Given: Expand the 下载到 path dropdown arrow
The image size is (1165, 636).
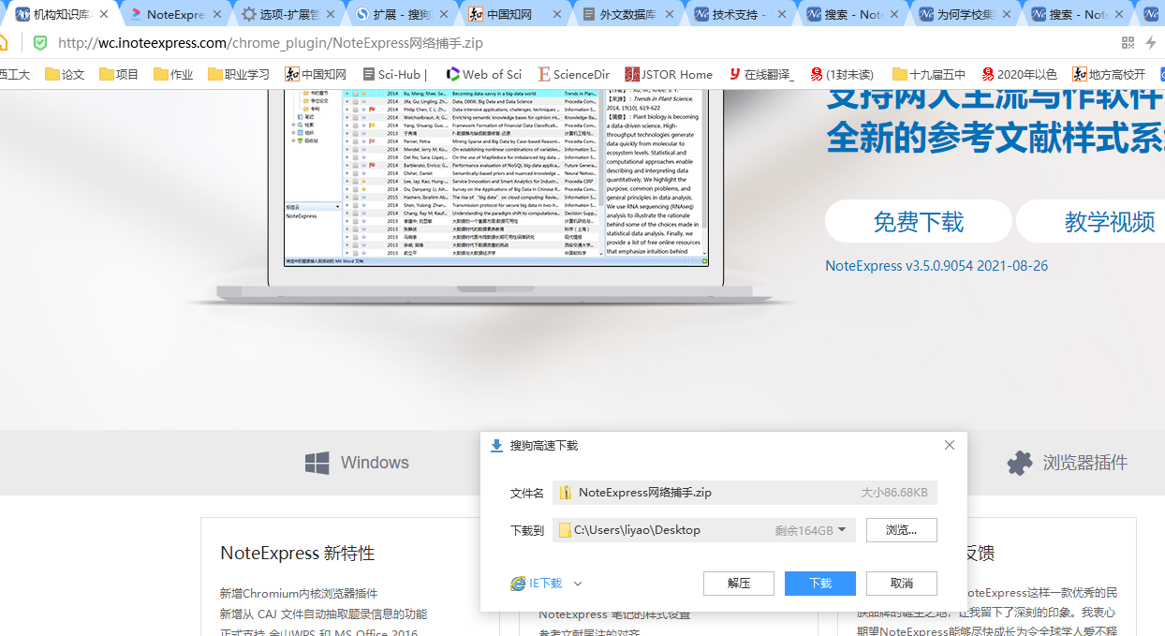Looking at the screenshot, I should click(x=843, y=530).
